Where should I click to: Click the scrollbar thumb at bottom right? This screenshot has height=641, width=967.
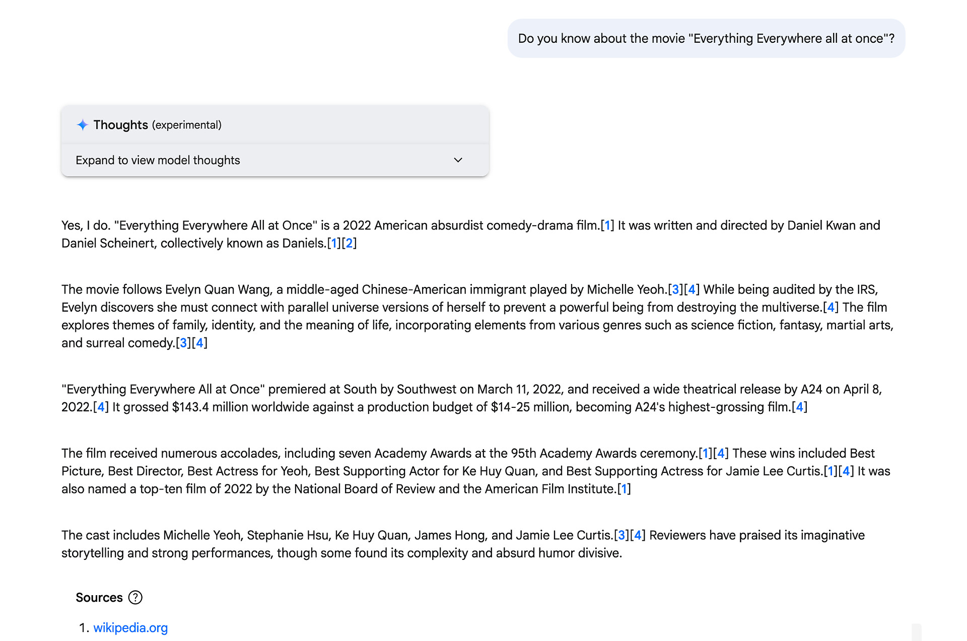[x=916, y=632]
